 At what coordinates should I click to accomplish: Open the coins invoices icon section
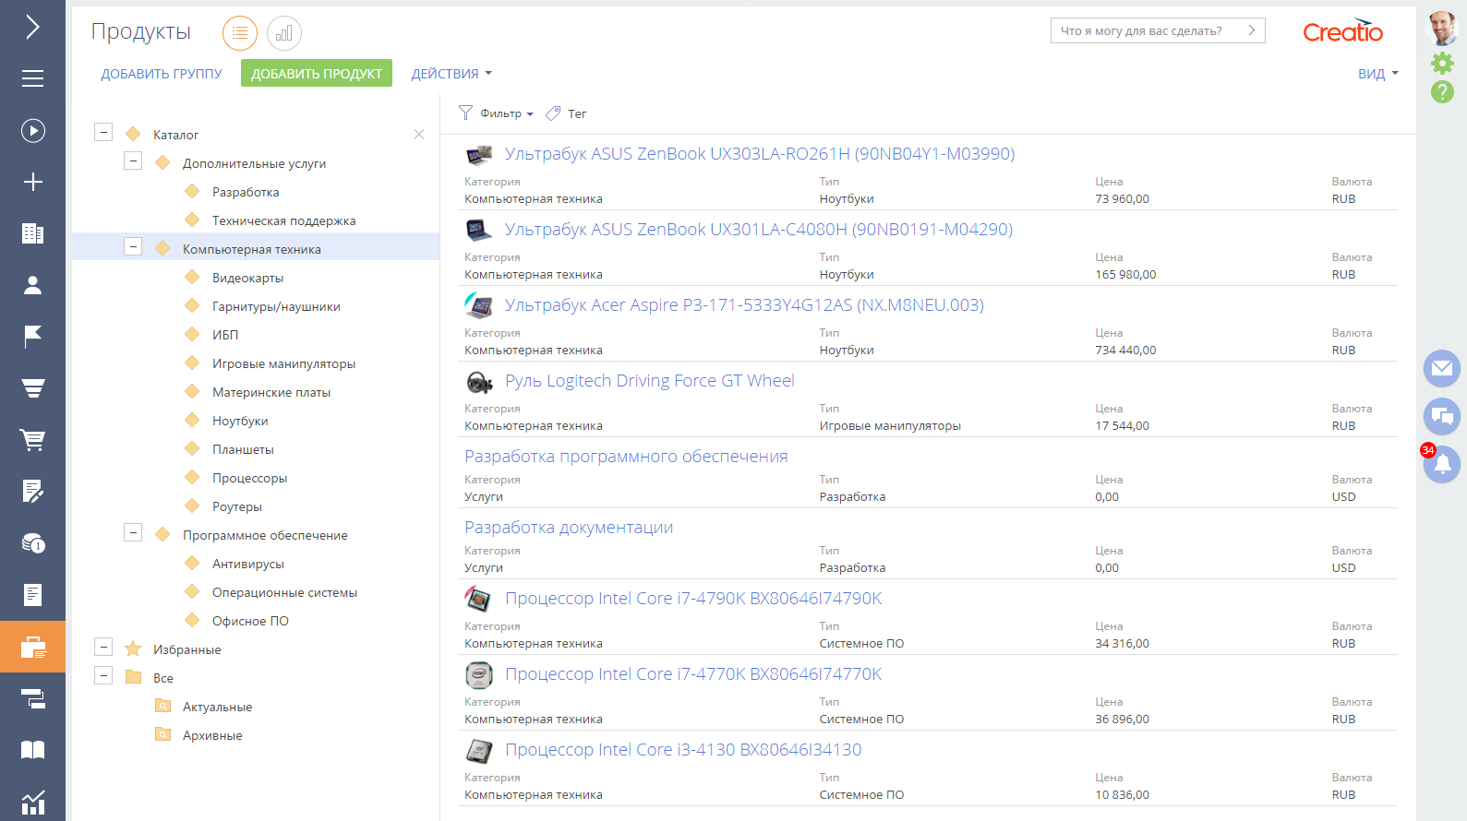tap(32, 543)
